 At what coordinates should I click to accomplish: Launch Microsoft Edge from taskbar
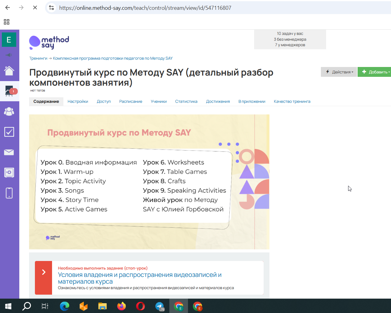point(64,306)
